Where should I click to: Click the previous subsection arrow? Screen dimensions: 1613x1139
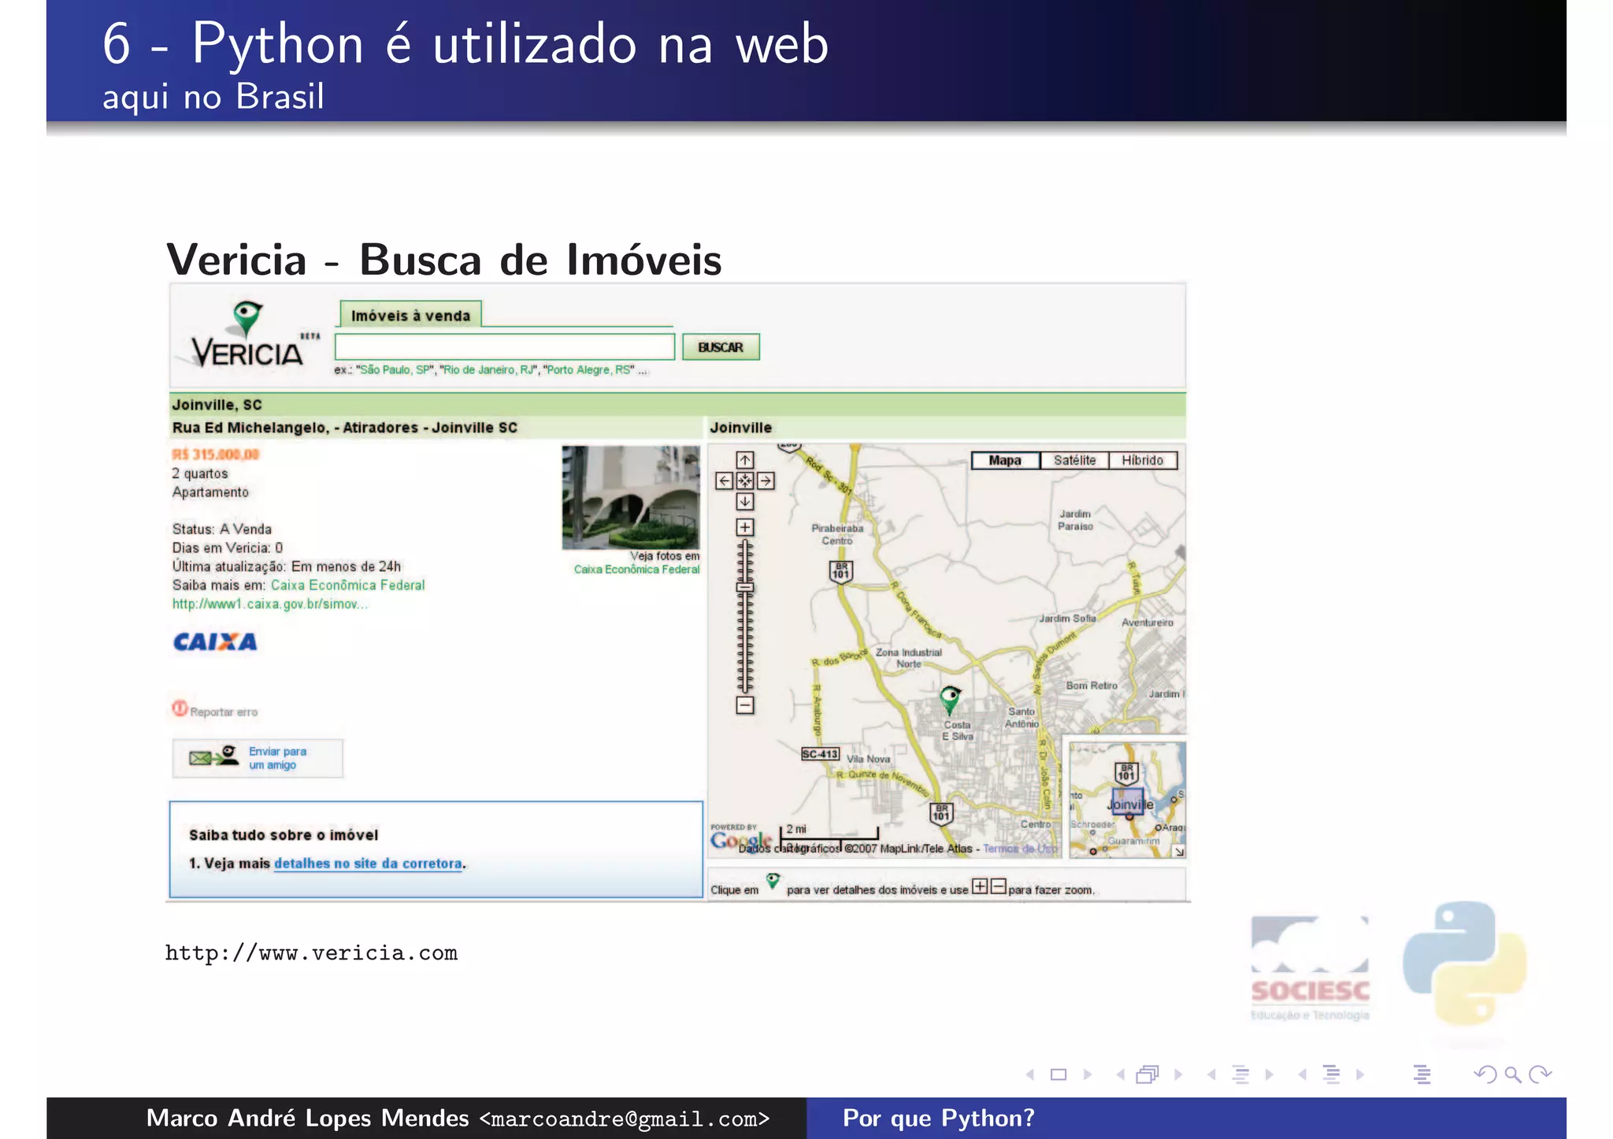point(1211,1074)
